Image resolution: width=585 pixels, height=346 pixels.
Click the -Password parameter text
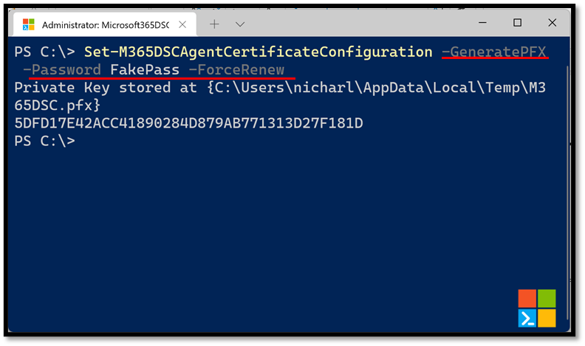pos(62,69)
